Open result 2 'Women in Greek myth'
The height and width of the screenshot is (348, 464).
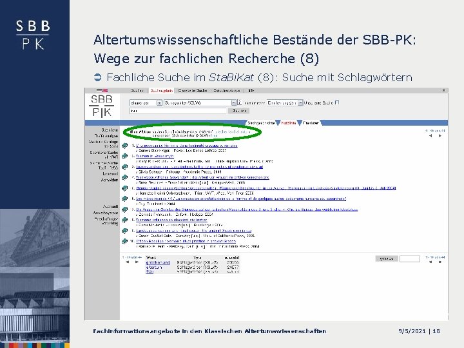pyautogui.click(x=155, y=156)
